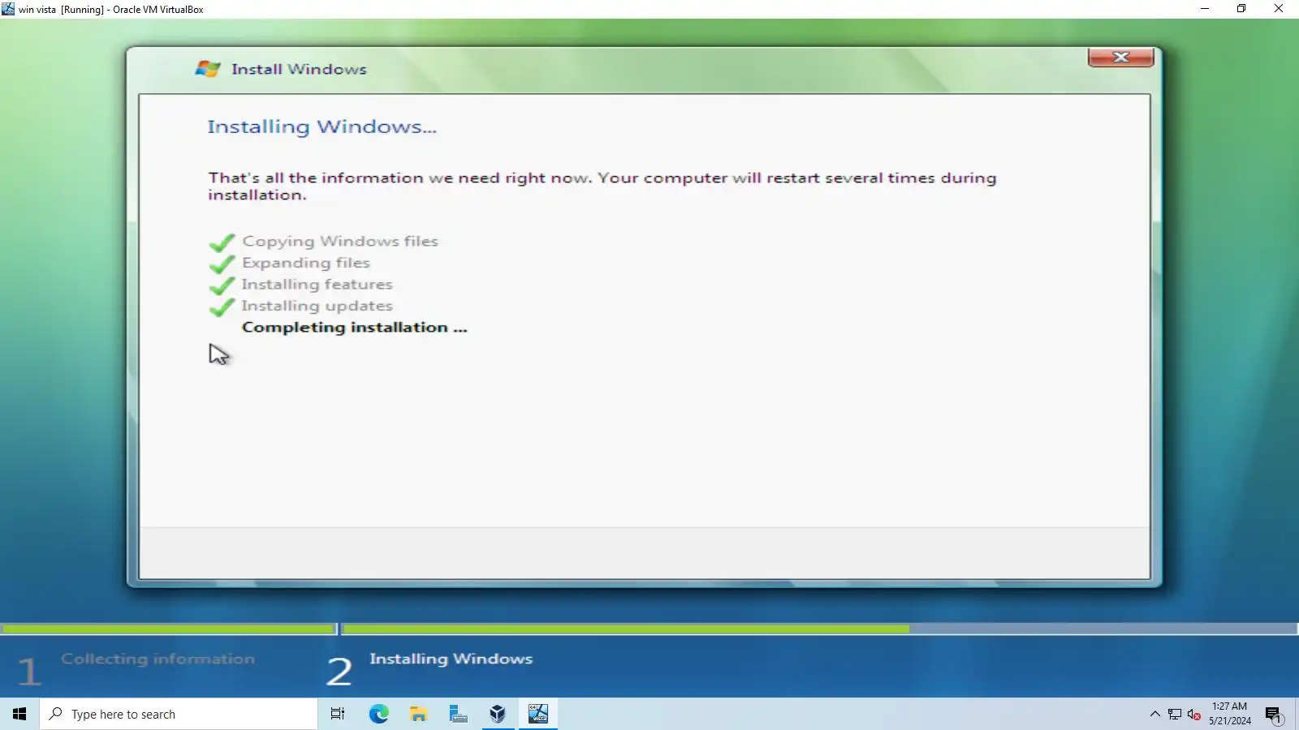Click the restart information paragraph
Viewport: 1299px width, 730px height.
click(602, 186)
